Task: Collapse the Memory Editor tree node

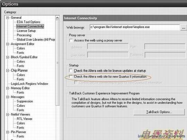Action: click(x=8, y=88)
